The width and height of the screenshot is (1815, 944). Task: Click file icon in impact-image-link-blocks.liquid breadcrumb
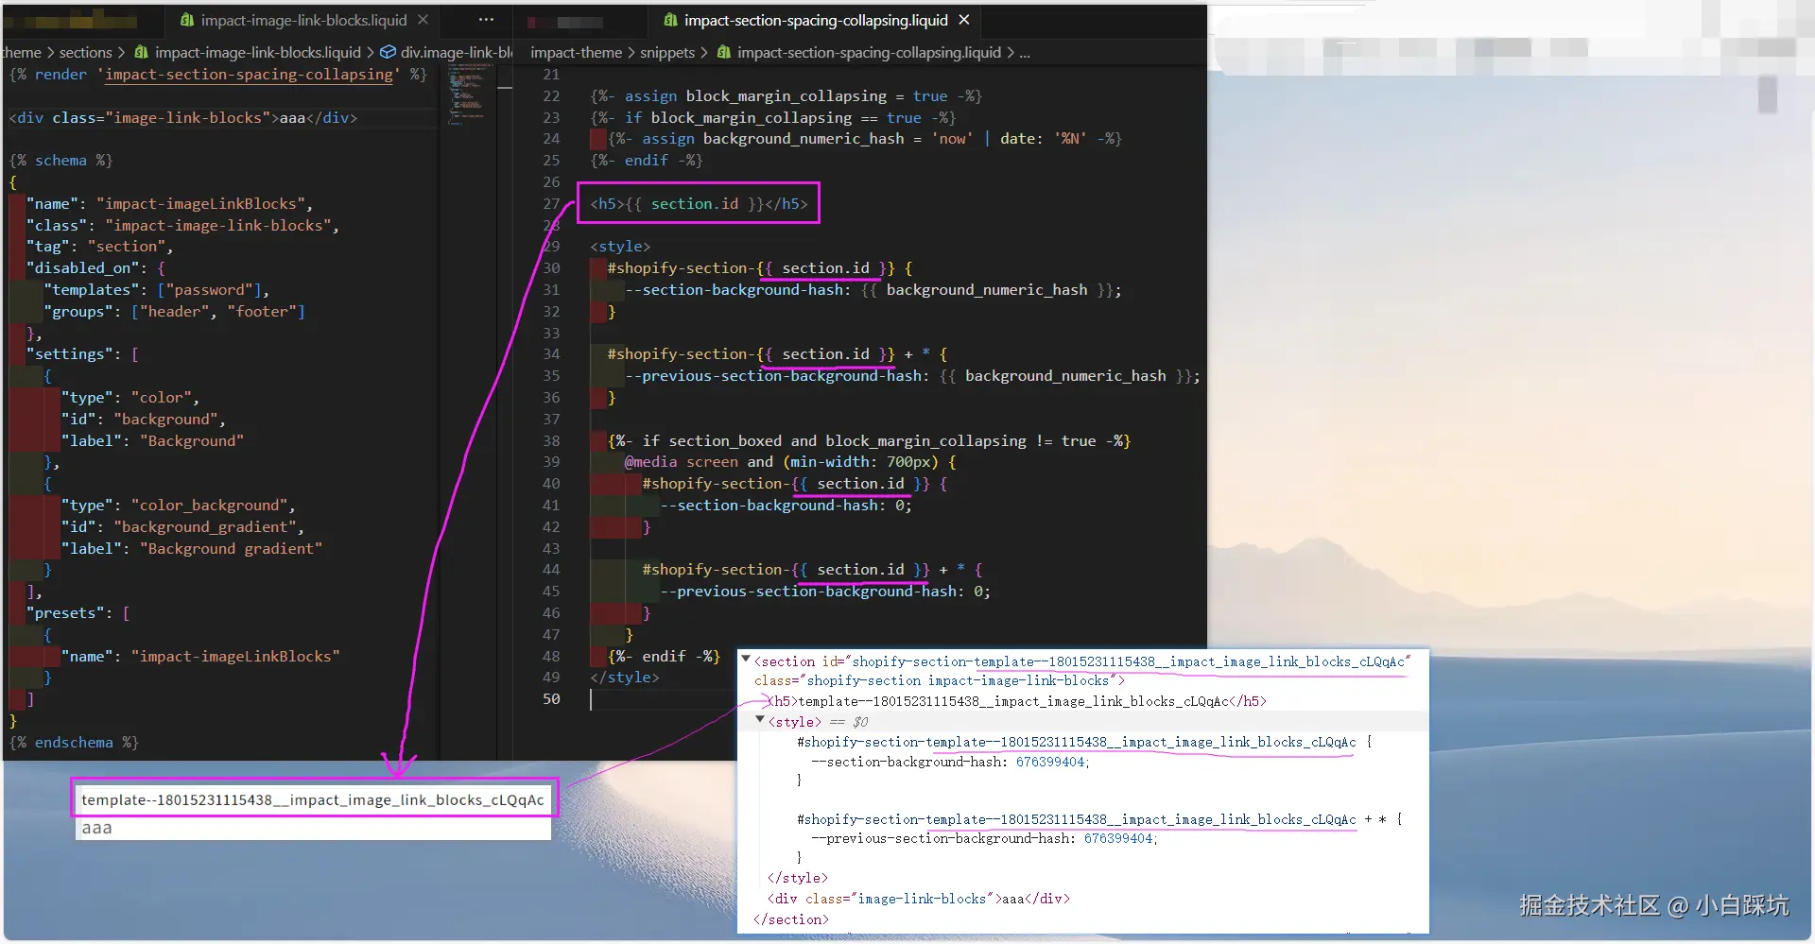[x=141, y=52]
